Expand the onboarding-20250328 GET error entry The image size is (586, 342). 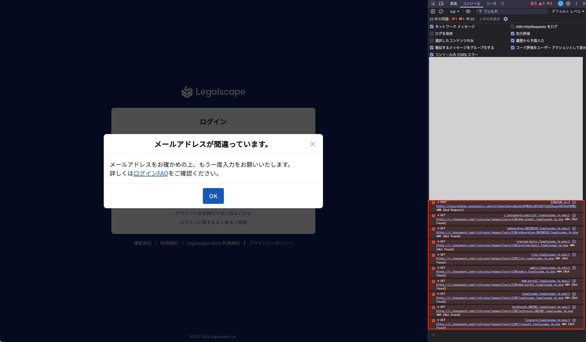click(439, 228)
